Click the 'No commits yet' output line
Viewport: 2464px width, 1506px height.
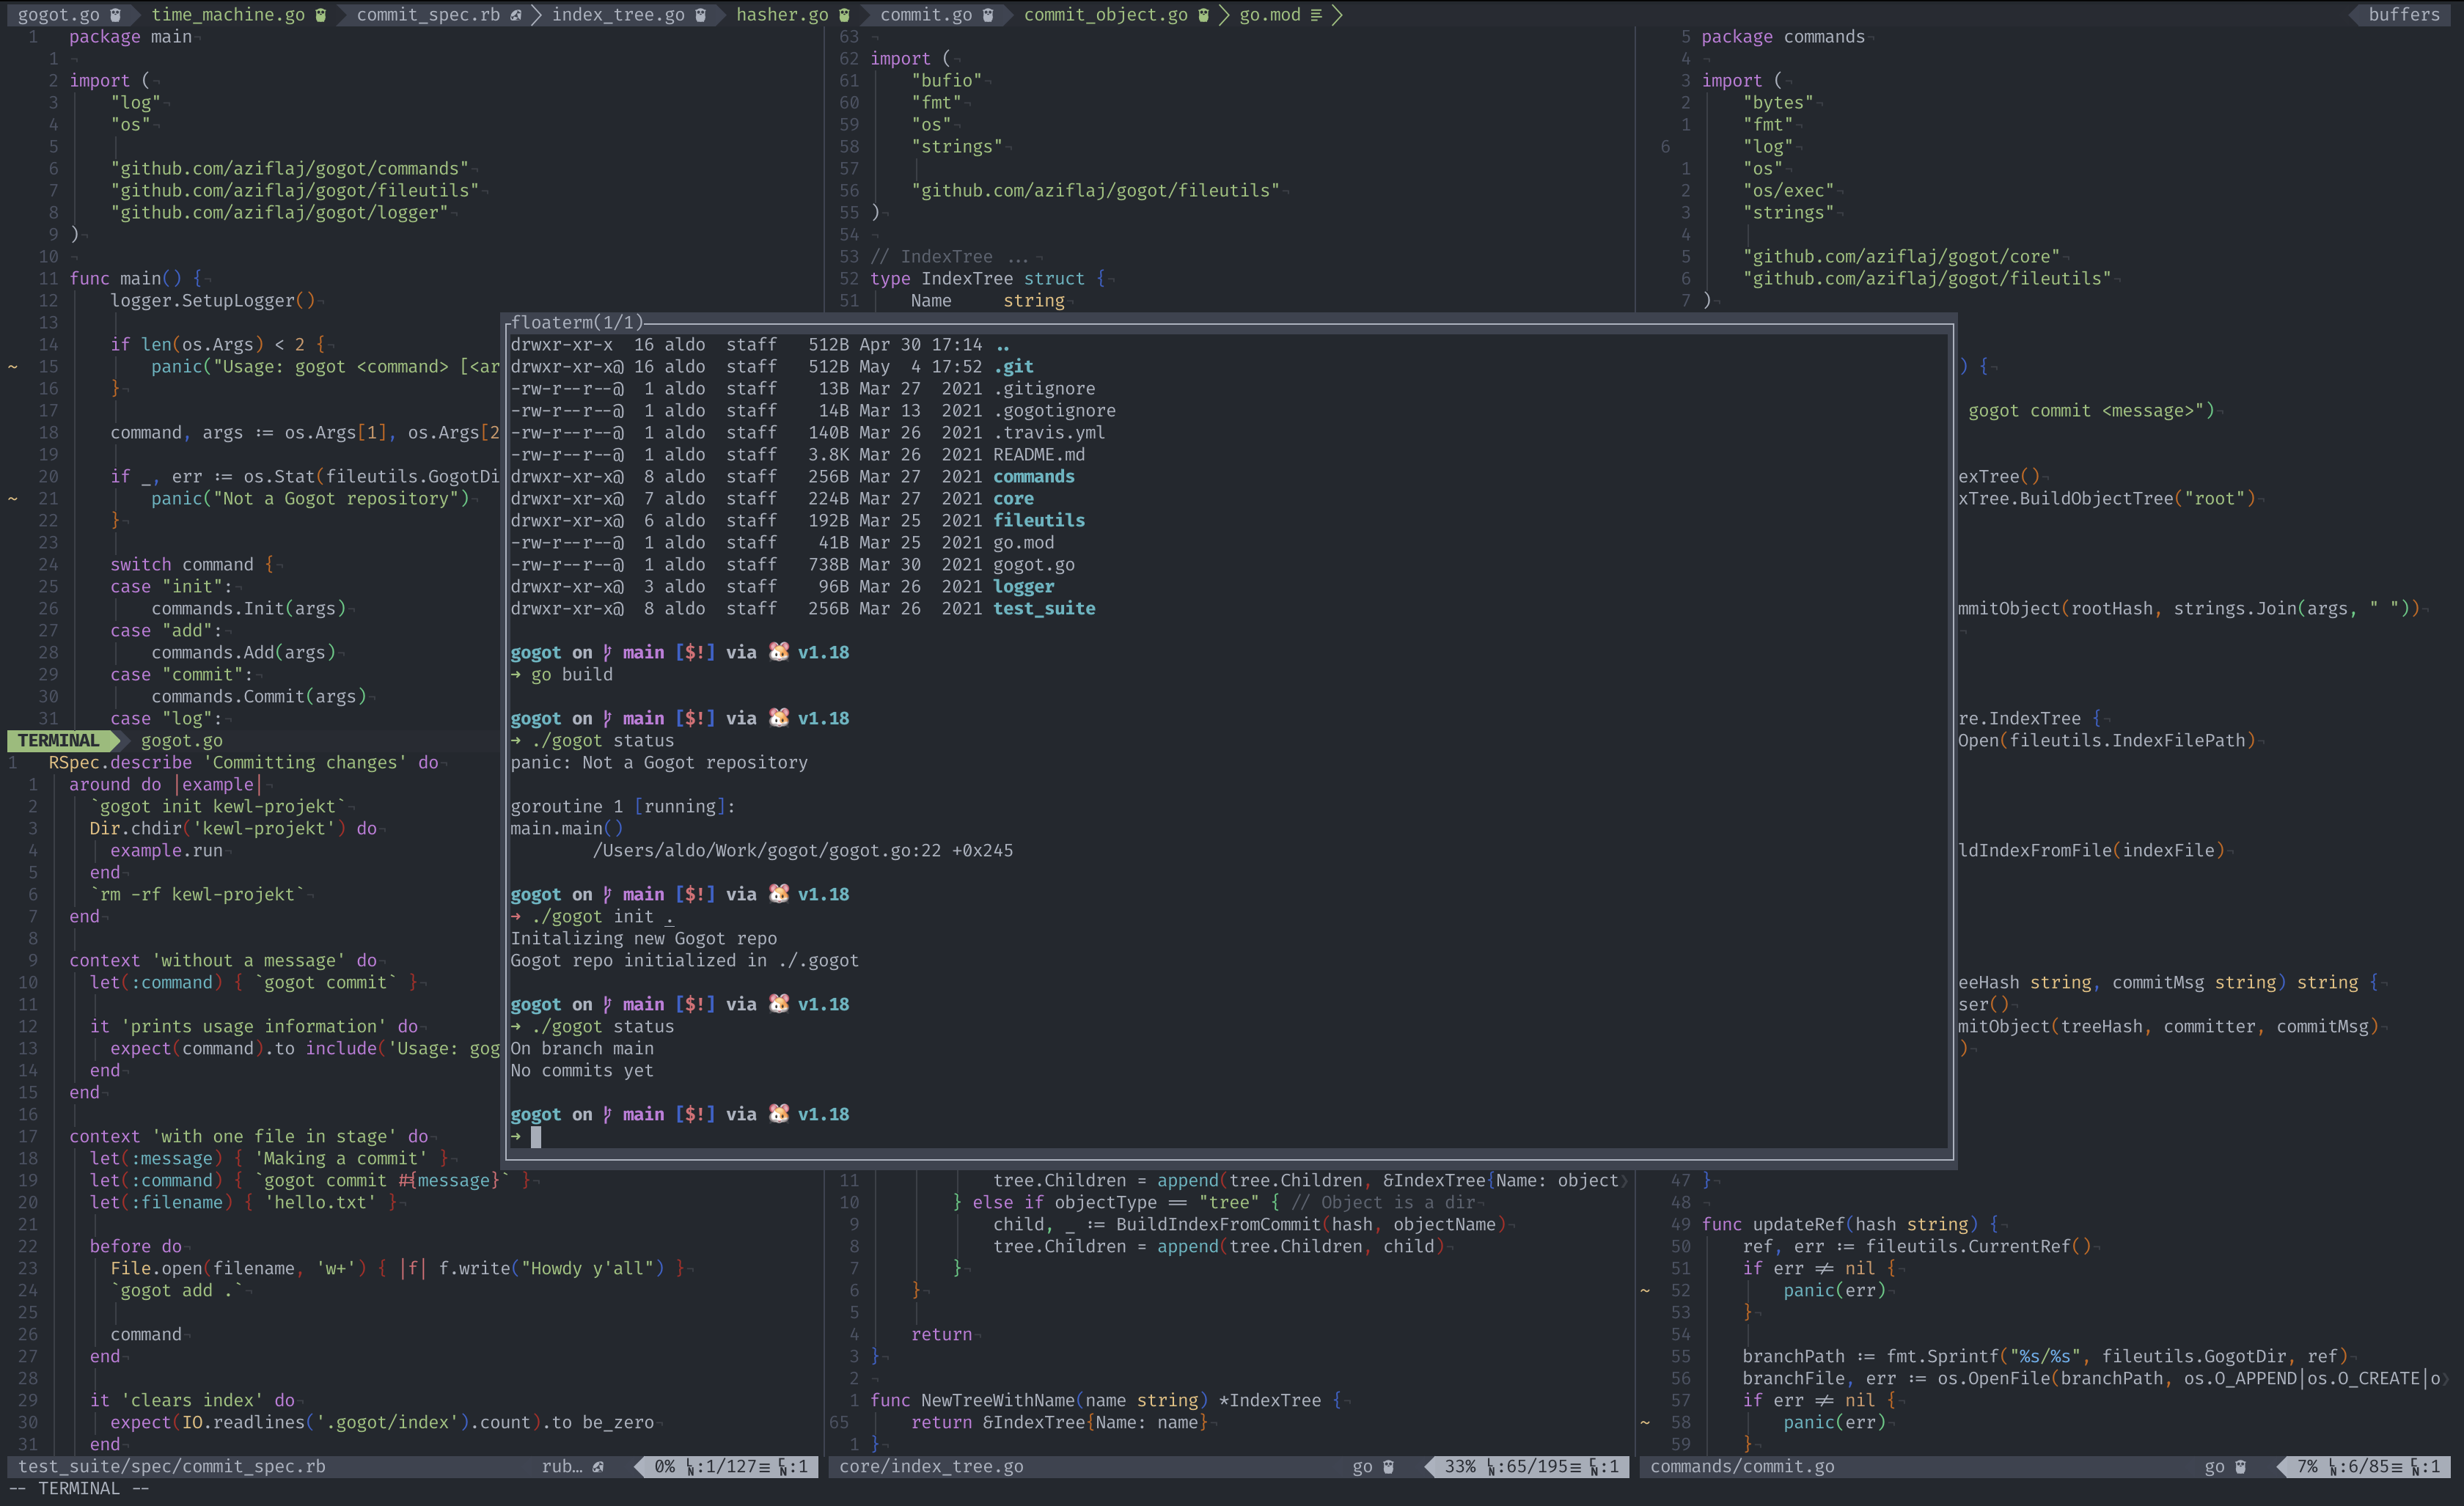click(x=582, y=1070)
